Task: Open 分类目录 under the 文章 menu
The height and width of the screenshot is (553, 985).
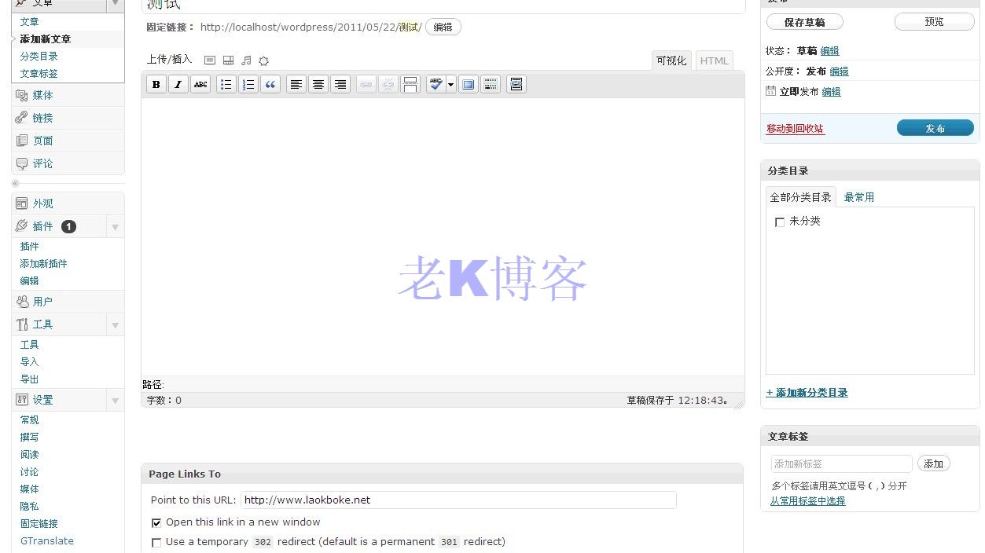Action: [39, 57]
